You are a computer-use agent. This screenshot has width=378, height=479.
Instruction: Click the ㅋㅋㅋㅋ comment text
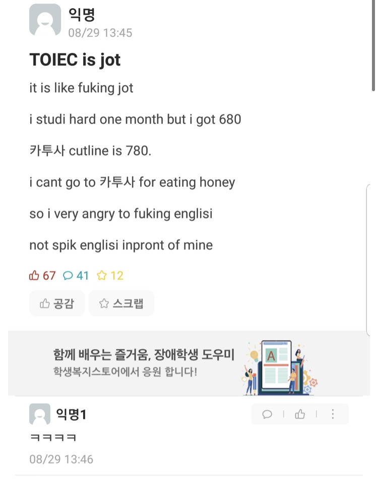[x=53, y=438]
